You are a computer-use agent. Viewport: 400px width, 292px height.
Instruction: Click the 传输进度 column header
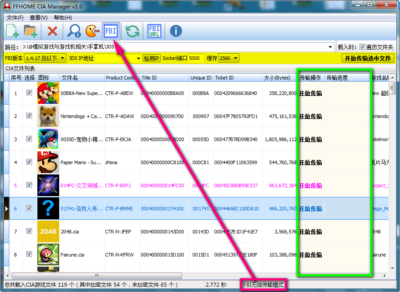(347, 78)
